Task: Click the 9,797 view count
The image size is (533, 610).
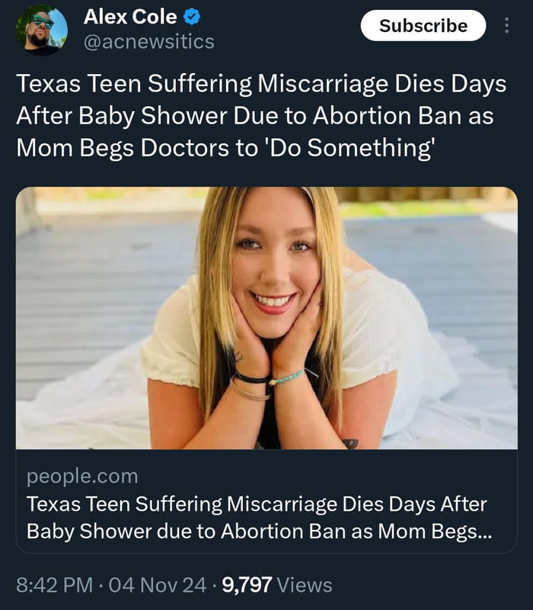Action: pyautogui.click(x=246, y=585)
